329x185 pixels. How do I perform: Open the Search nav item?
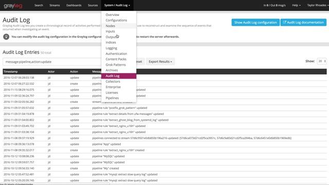tap(39, 5)
